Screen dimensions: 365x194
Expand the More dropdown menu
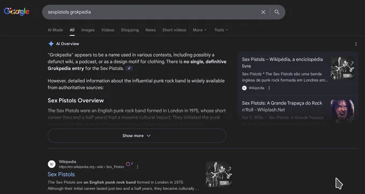point(200,30)
